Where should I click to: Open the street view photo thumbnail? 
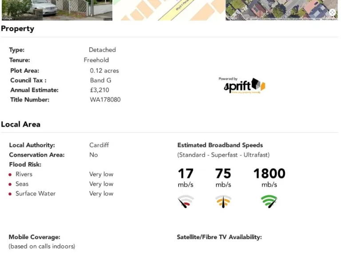point(56,10)
